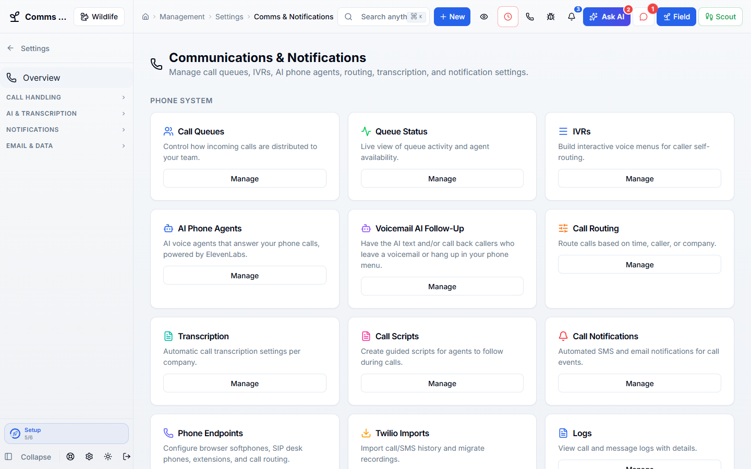Manage AI Phone Agents

[x=245, y=275]
